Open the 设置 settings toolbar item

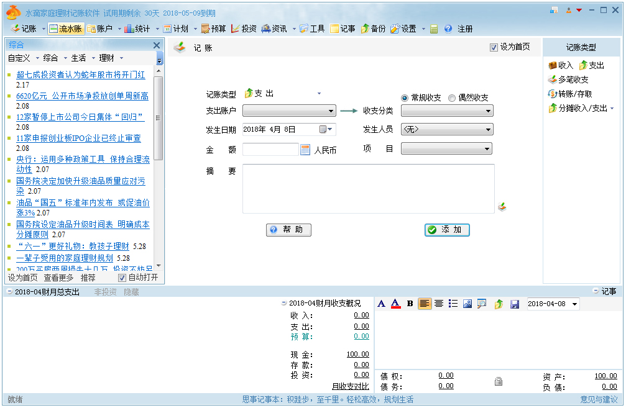[403, 29]
